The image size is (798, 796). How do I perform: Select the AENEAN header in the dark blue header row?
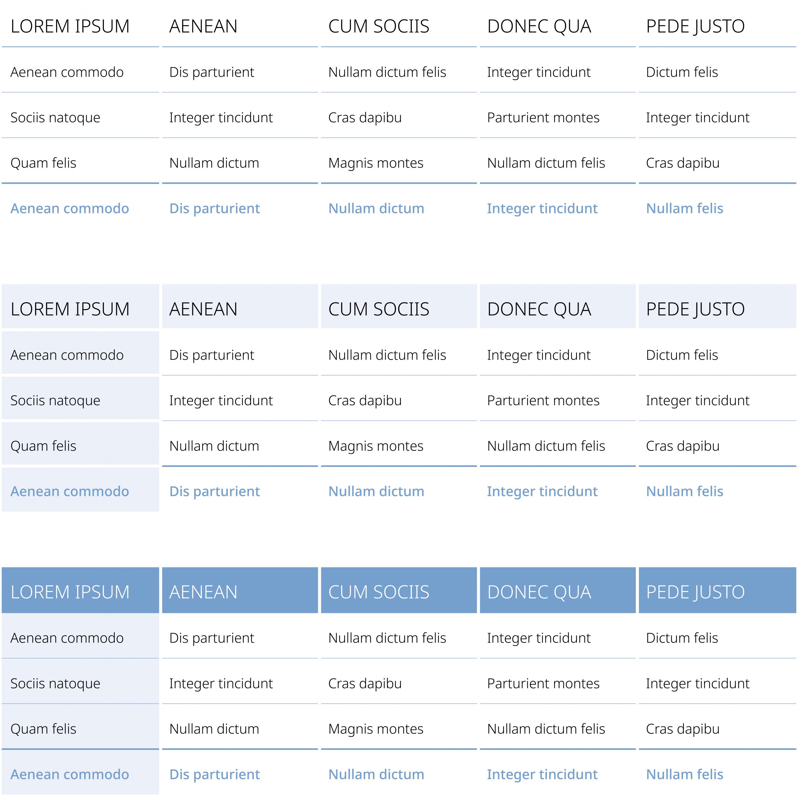(203, 592)
